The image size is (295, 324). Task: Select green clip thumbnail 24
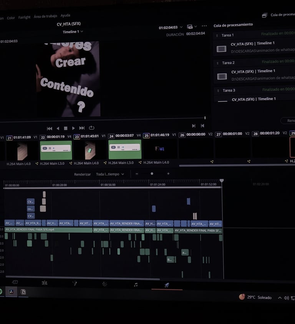pyautogui.click(x=125, y=150)
